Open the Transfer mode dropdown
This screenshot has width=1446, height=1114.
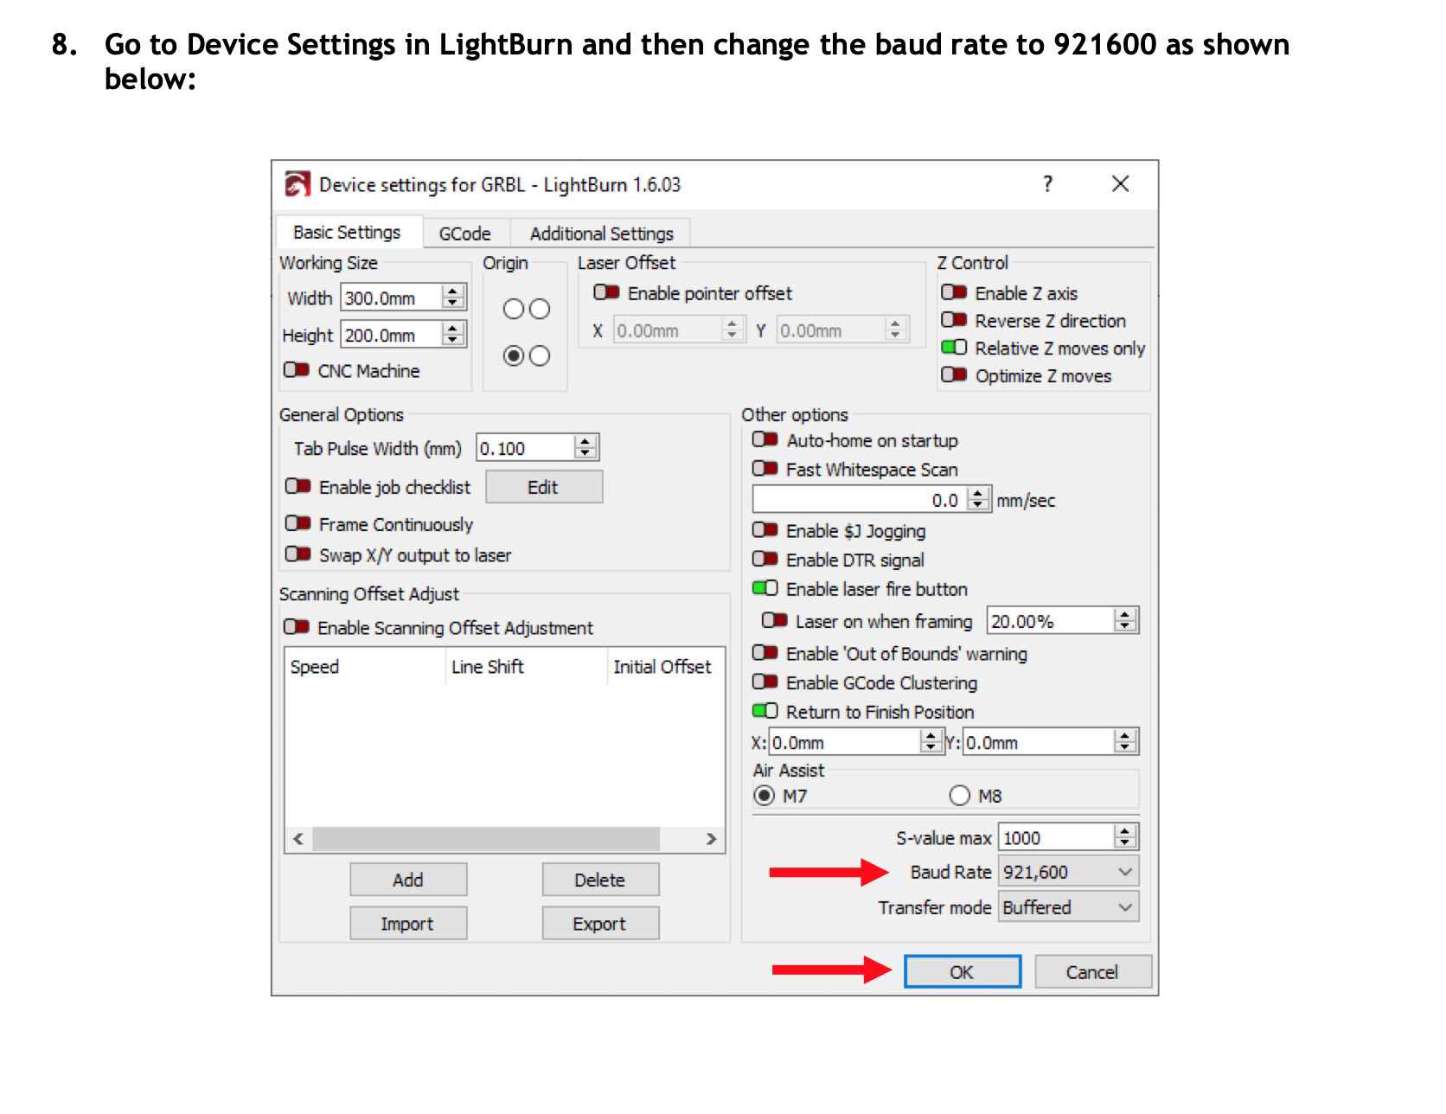coord(1069,907)
